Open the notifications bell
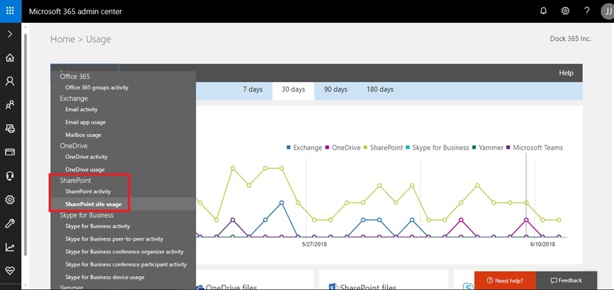 543,11
